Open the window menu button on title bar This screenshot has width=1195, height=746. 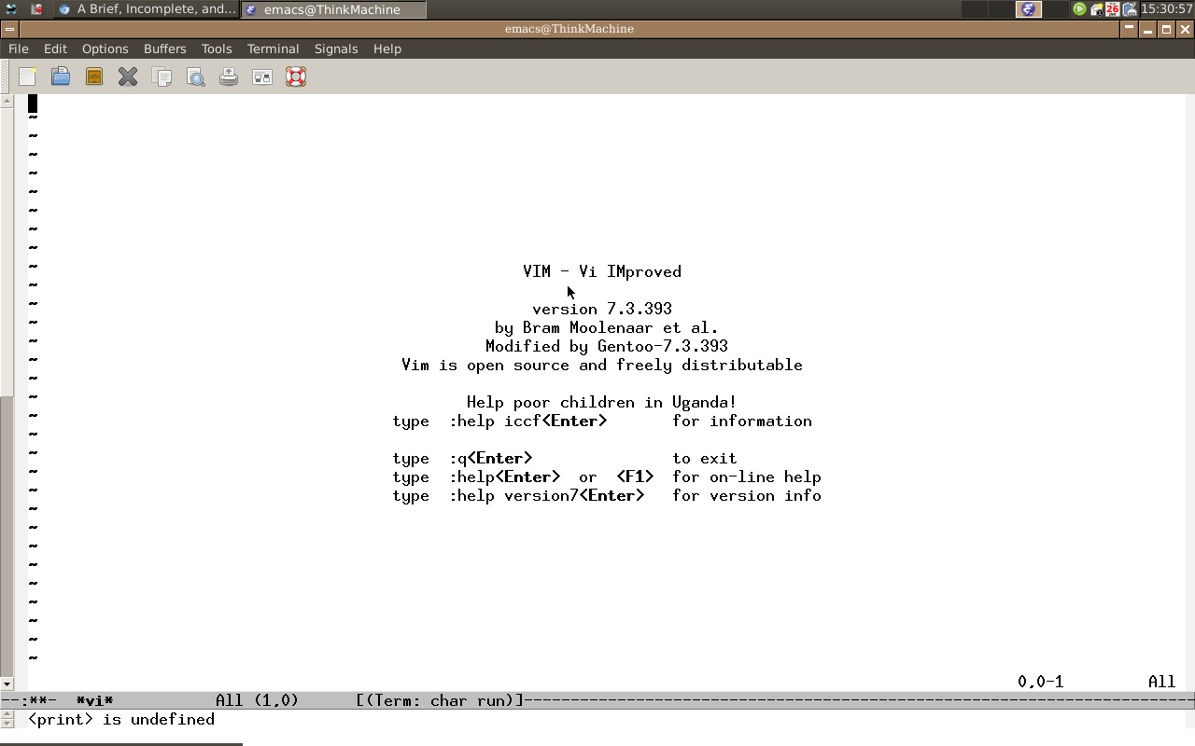9,29
